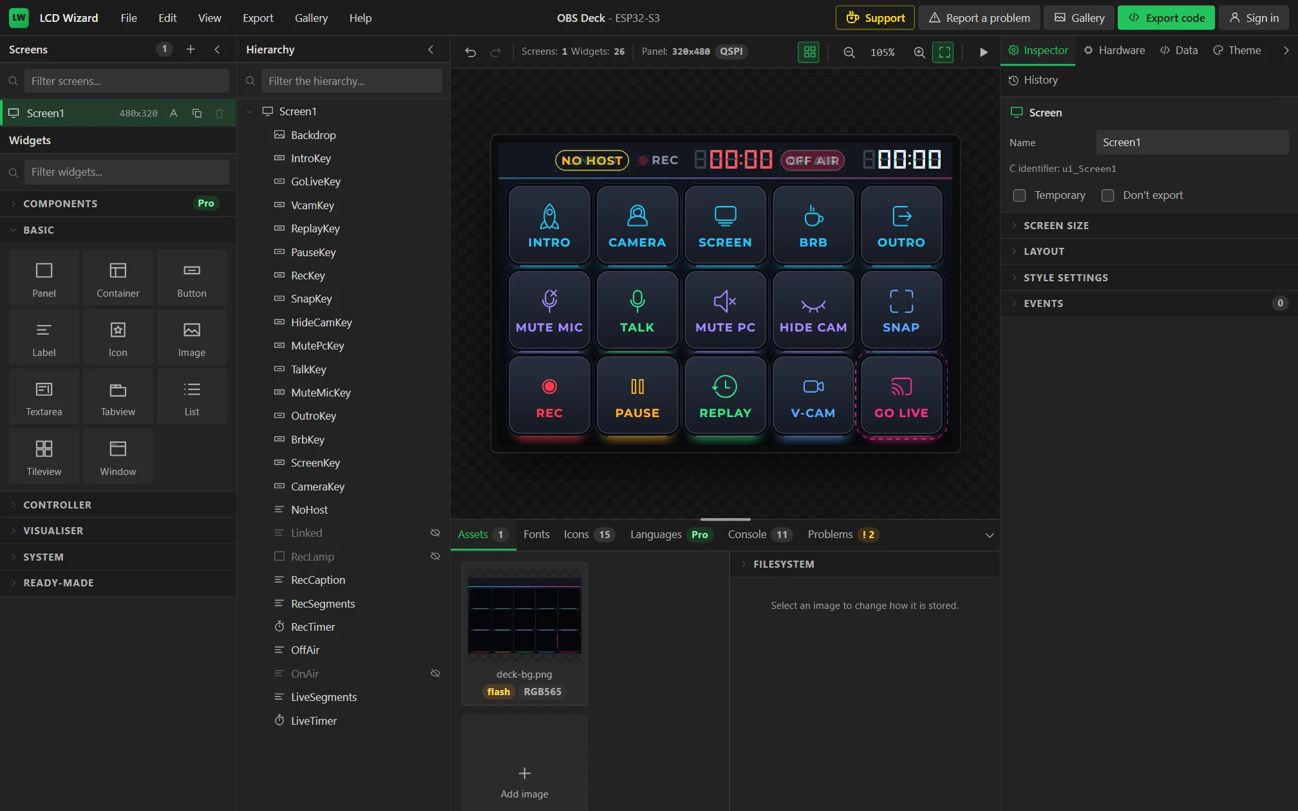Click the undo arrow icon
Screen dimensions: 1298x811
[471, 52]
